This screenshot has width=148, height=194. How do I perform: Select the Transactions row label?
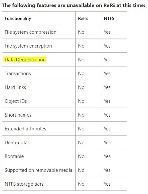(18, 74)
